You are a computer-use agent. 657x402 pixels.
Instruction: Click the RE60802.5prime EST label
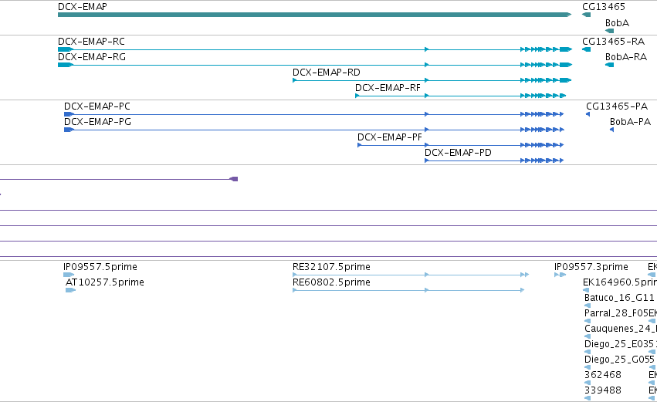[331, 282]
